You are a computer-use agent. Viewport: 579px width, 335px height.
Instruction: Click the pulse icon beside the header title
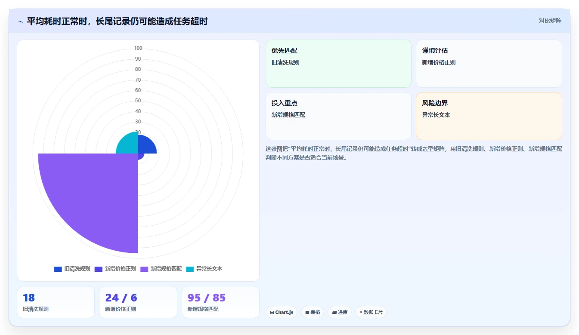[x=20, y=22]
